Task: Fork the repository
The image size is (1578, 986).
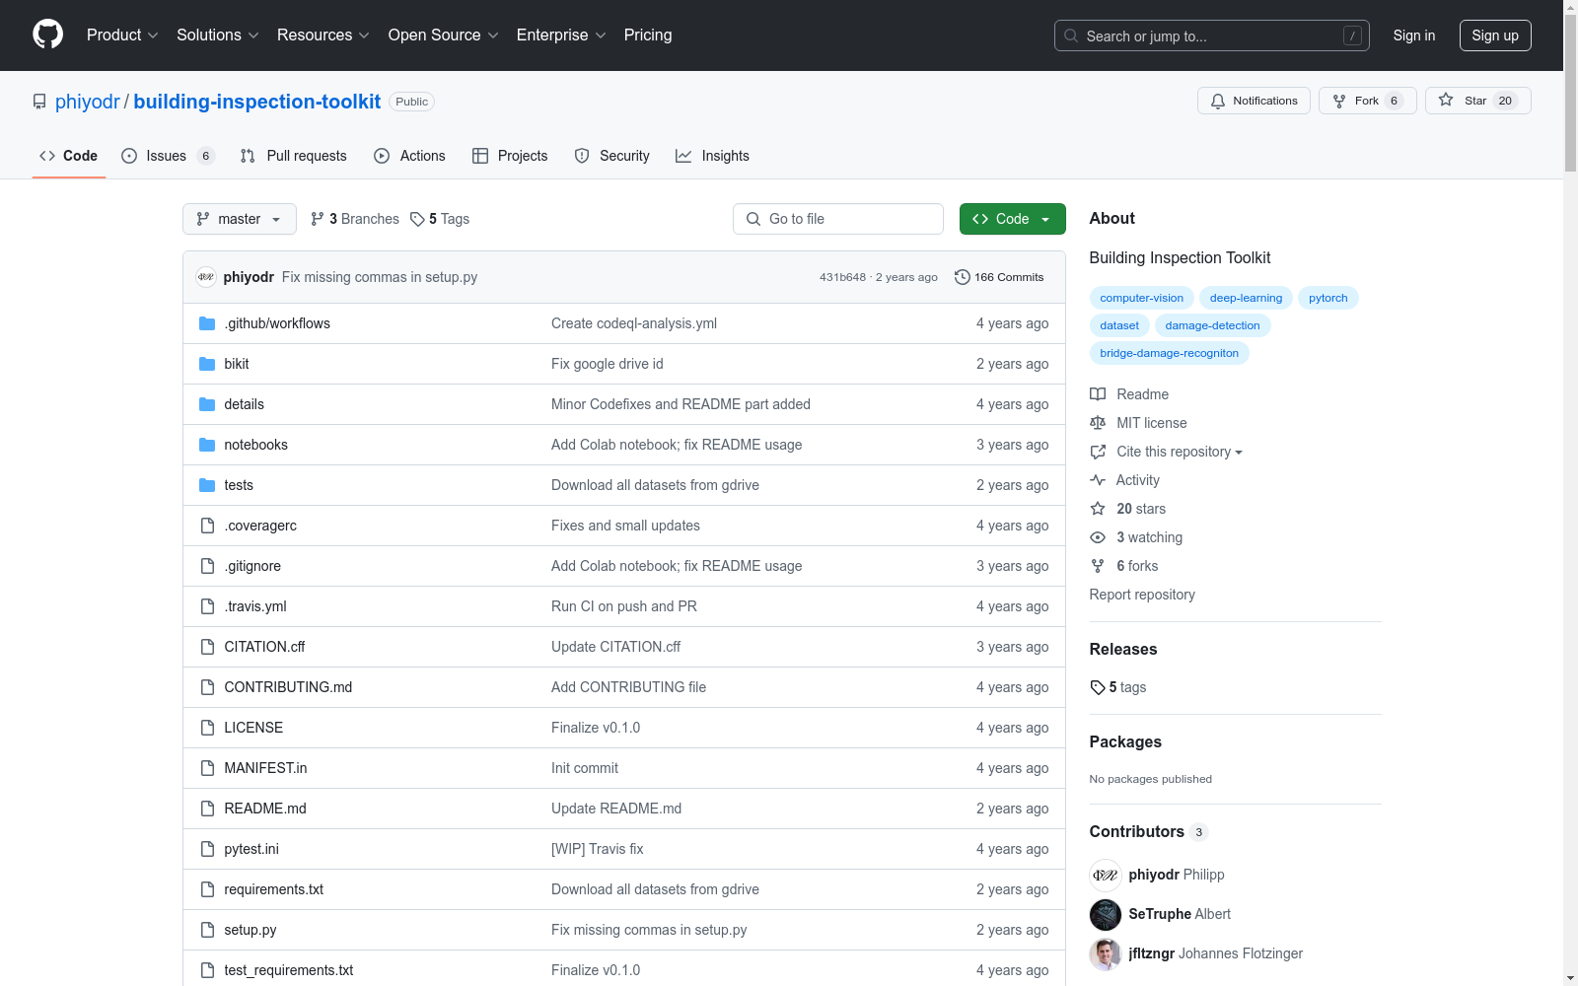Action: coord(1367,101)
